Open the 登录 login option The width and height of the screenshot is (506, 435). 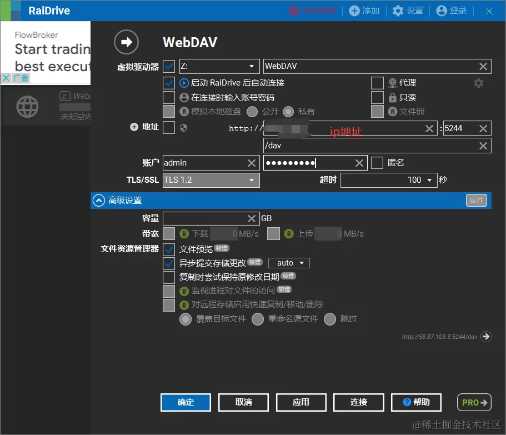tap(452, 11)
